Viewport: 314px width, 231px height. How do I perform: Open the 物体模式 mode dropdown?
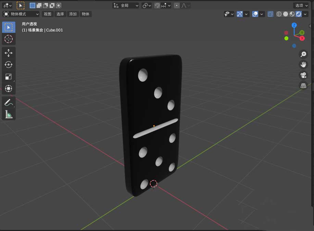tap(21, 14)
